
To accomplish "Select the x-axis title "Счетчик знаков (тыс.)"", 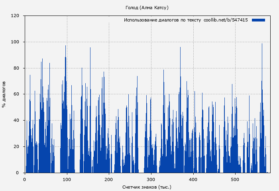I will point(147,187).
